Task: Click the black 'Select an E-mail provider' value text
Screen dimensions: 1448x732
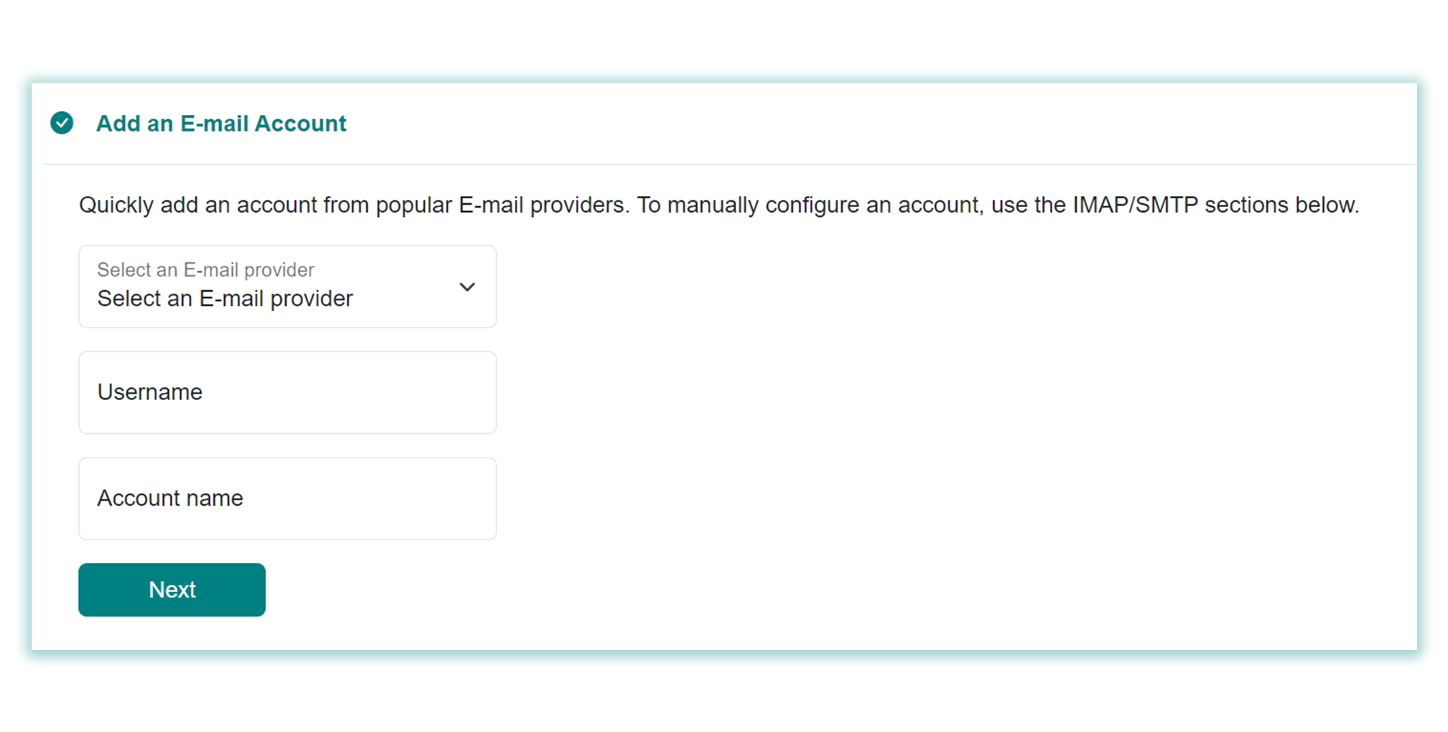Action: [x=225, y=298]
